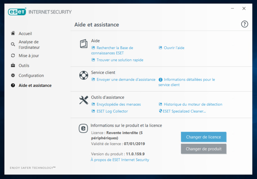
Task: Click the Service client section heading
Action: click(103, 72)
